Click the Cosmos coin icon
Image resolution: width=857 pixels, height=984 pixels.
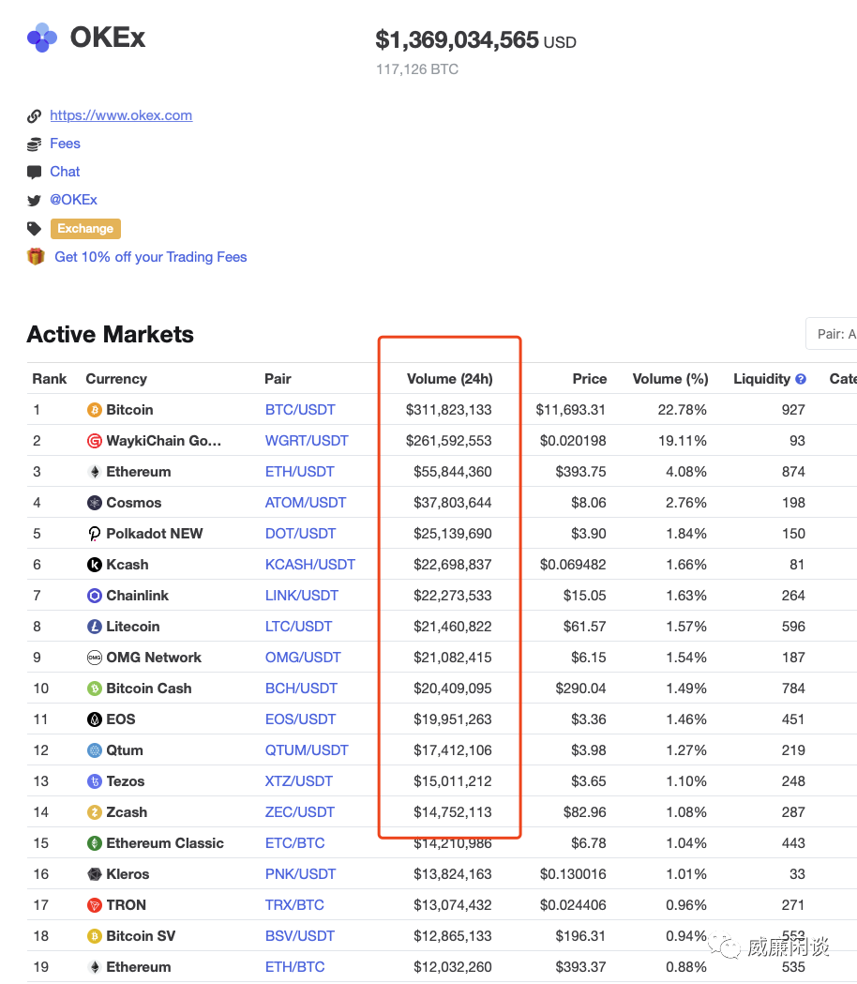[94, 503]
